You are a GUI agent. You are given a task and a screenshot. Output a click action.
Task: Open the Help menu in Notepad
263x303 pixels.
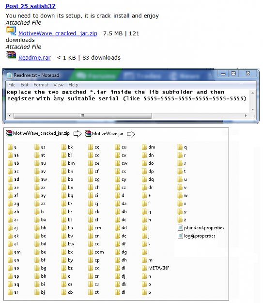(73, 85)
